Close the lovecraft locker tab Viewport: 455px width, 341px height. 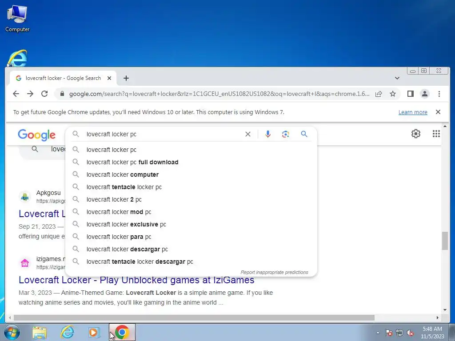click(x=109, y=78)
